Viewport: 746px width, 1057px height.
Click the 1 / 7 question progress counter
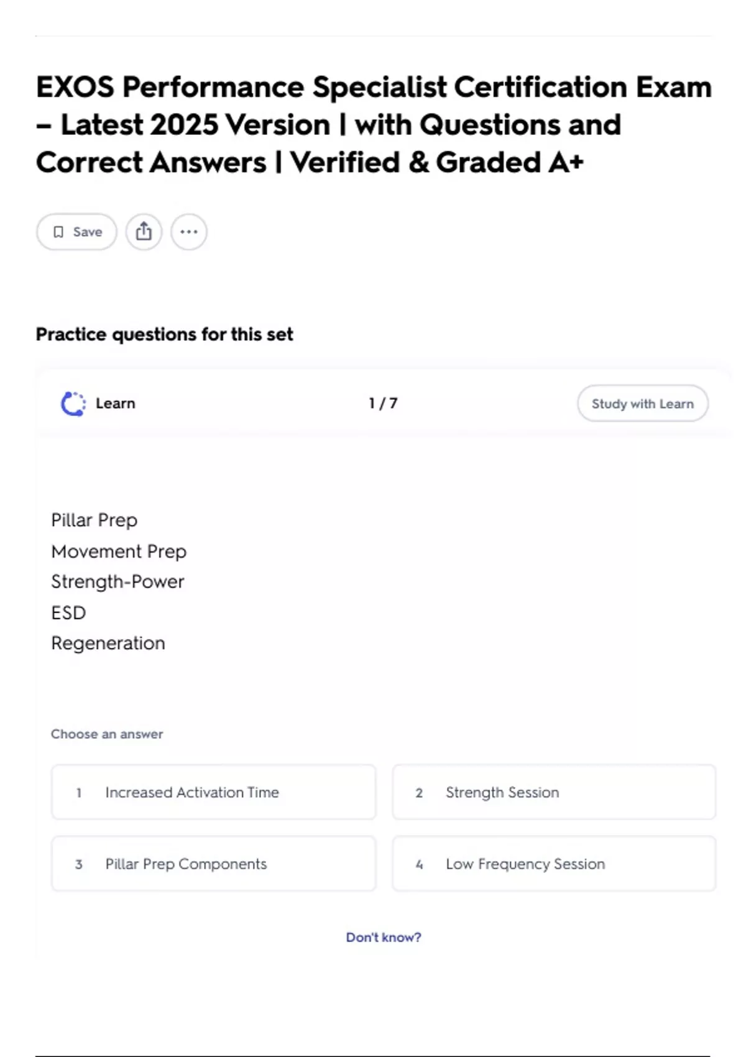[383, 404]
